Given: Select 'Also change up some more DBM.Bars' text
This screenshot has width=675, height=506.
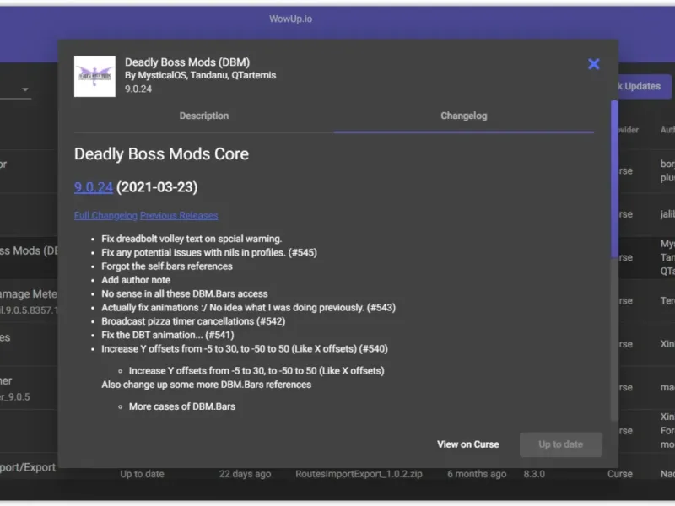Looking at the screenshot, I should pos(206,385).
